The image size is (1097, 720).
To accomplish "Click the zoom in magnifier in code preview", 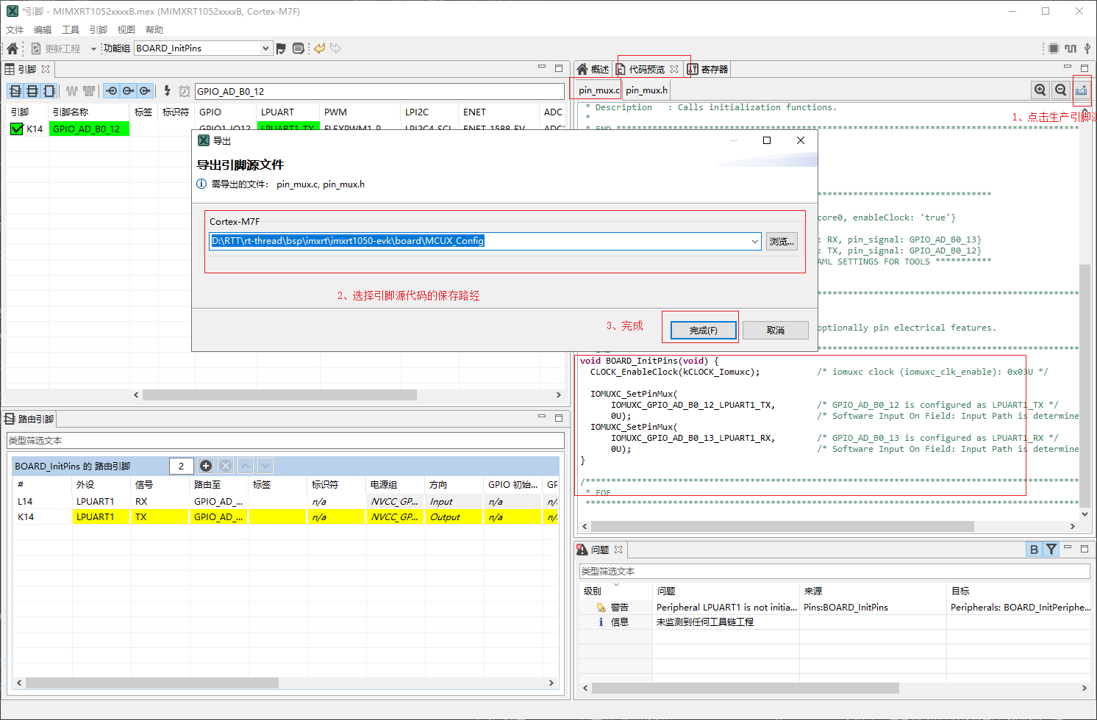I will click(x=1040, y=90).
